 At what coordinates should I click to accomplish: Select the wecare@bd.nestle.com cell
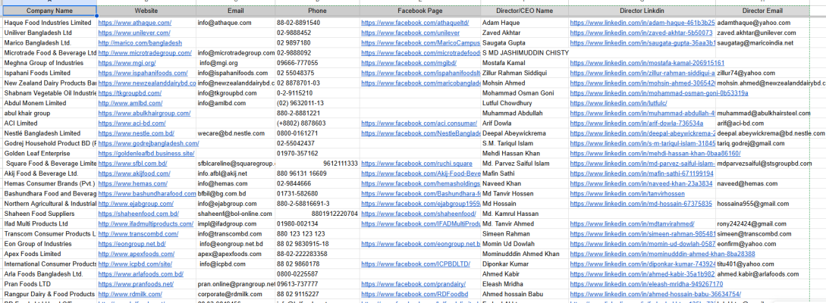coord(235,133)
